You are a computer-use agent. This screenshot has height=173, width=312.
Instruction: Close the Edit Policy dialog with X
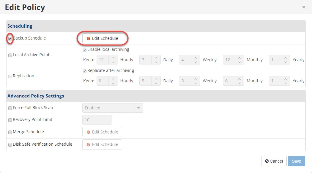tap(304, 7)
